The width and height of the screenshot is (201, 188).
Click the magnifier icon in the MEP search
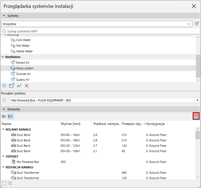pos(4,31)
